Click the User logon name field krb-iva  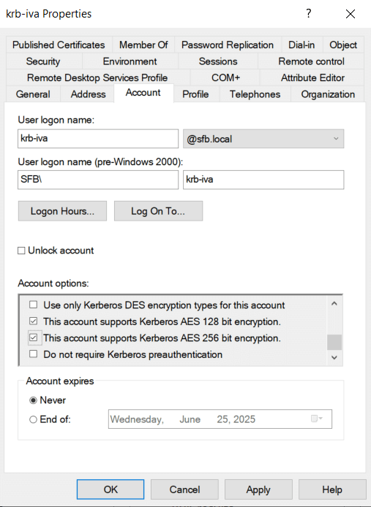click(98, 139)
